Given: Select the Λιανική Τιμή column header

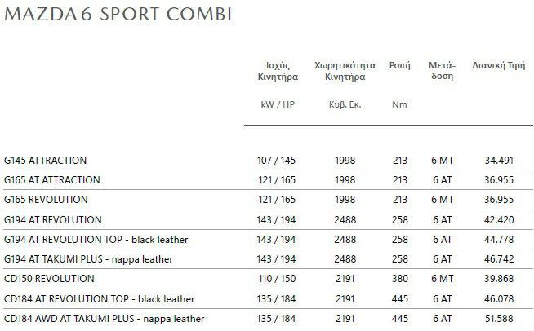Looking at the screenshot, I should click(x=499, y=65).
